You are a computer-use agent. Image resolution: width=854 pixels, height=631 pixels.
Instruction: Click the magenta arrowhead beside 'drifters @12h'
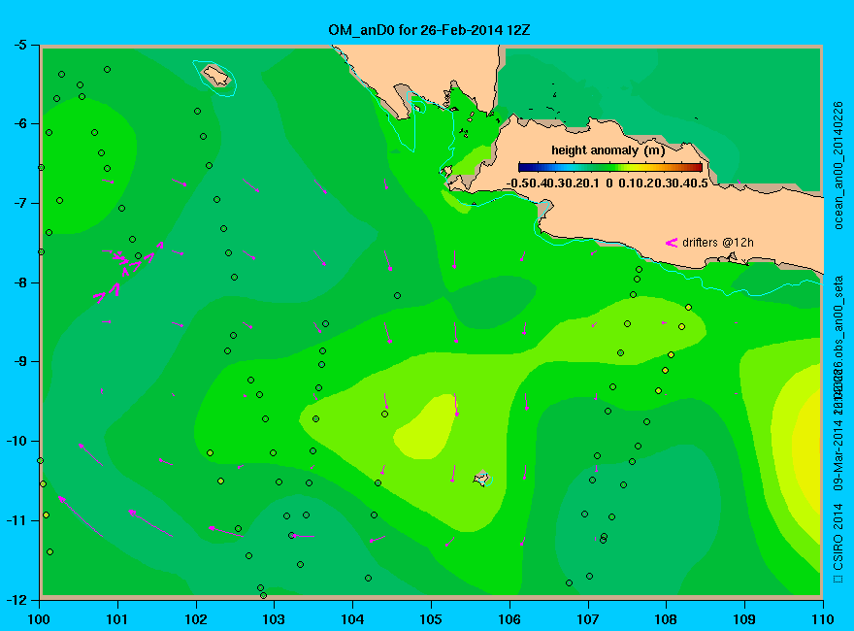pyautogui.click(x=671, y=243)
